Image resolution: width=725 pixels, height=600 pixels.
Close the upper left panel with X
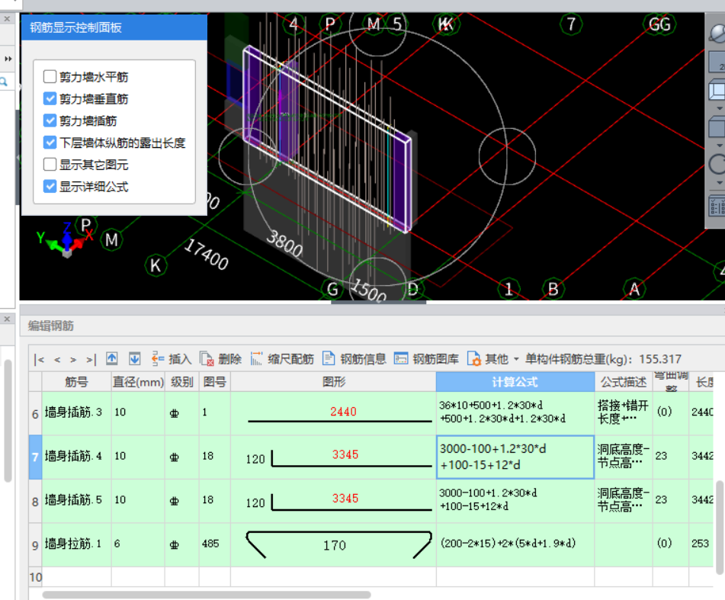click(x=7, y=19)
